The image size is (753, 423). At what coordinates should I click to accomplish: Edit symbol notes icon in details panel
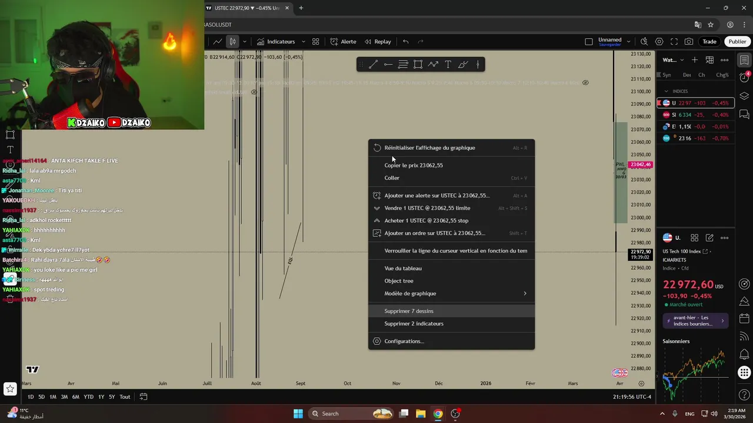coord(709,238)
